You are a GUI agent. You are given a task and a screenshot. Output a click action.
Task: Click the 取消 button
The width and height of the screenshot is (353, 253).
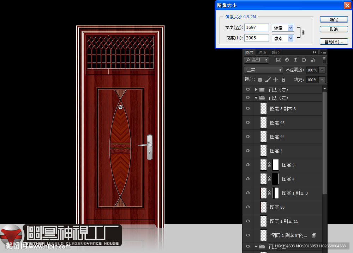[x=334, y=30]
